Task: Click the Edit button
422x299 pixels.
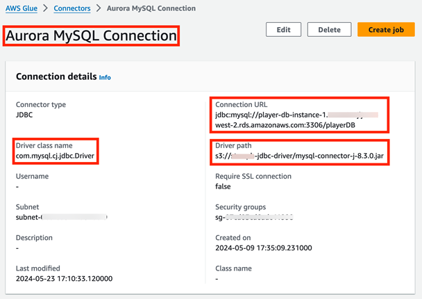Action: (283, 30)
